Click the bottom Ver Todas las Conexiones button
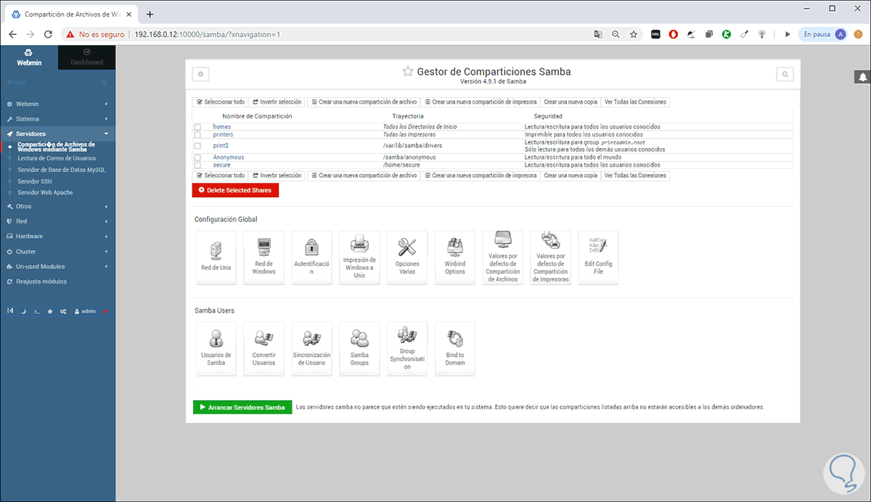The width and height of the screenshot is (871, 502). click(635, 176)
